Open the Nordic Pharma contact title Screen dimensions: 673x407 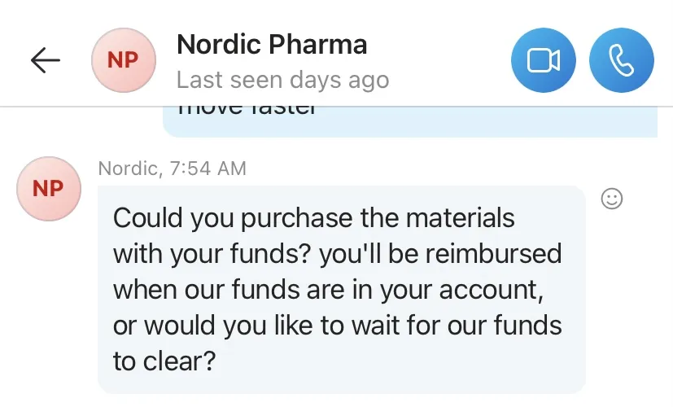[x=272, y=44]
